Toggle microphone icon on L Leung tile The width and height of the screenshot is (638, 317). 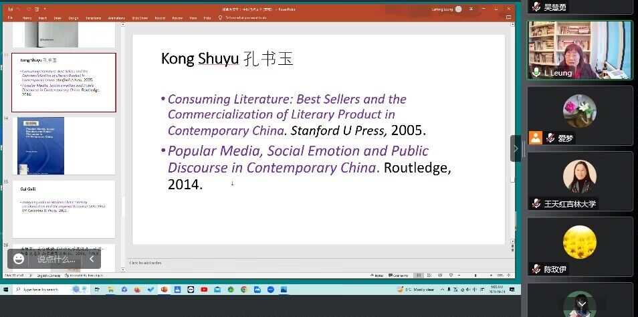[x=536, y=72]
